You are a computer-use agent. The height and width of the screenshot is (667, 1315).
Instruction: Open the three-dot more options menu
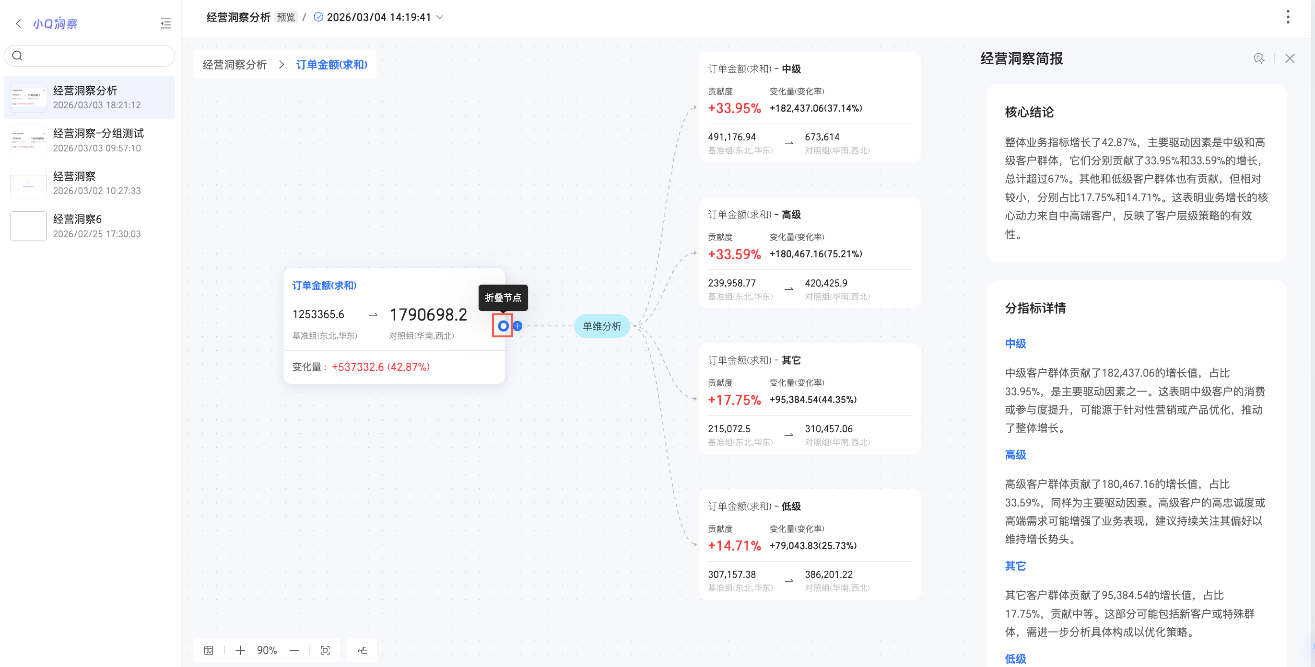(x=1288, y=17)
